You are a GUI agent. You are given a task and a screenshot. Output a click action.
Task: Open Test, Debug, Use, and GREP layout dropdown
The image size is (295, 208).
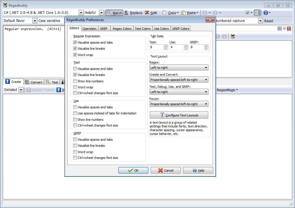[179, 92]
